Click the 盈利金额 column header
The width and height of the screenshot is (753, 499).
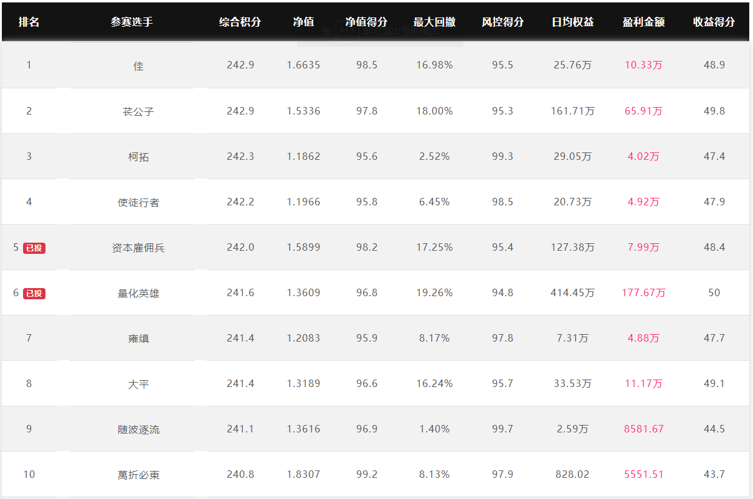643,22
